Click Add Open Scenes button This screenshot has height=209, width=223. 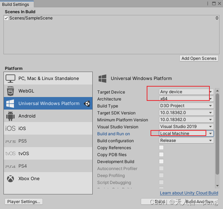coord(199,58)
